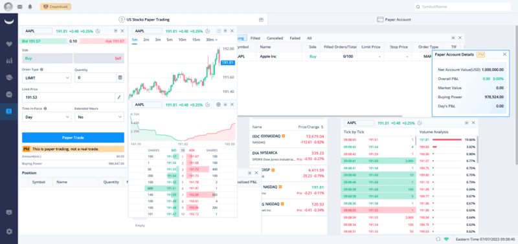Switch to US Stocks Paper Trading tab

(x=144, y=19)
